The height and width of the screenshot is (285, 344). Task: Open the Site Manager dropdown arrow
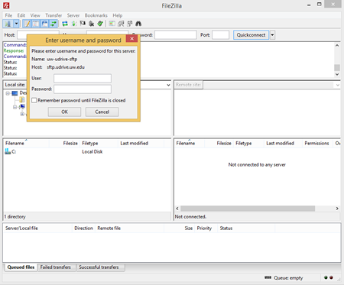(16, 24)
